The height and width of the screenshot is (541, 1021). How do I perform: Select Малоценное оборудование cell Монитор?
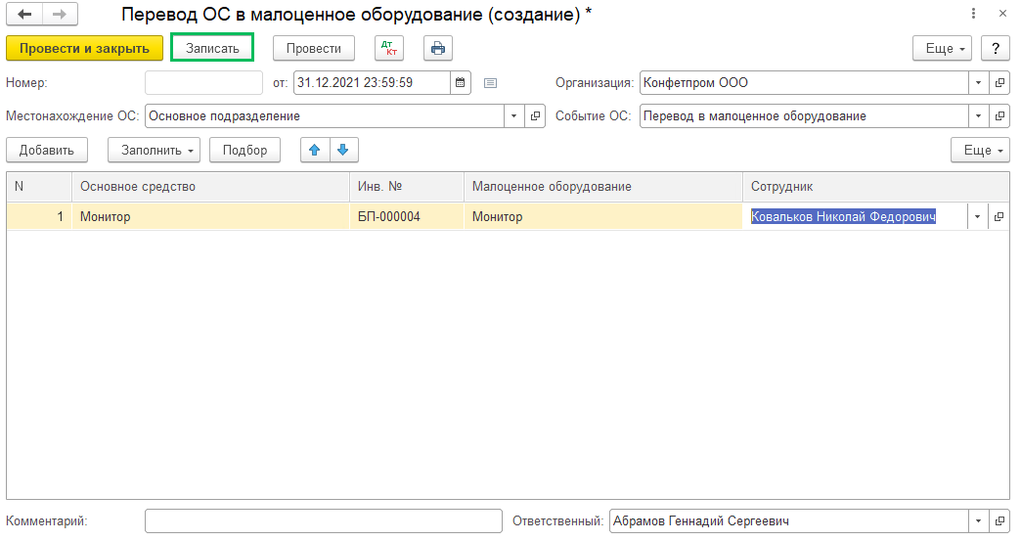pyautogui.click(x=603, y=217)
